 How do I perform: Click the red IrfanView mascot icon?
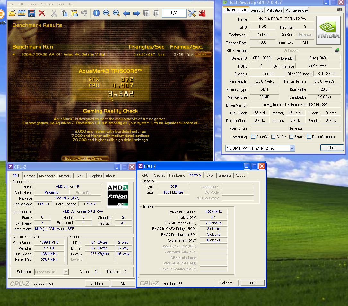pyautogui.click(x=202, y=13)
